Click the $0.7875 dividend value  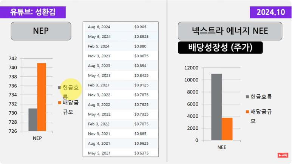[142, 95]
